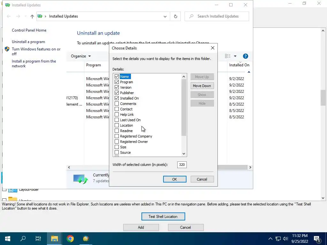Click the updates list left scroll arrow
This screenshot has width=327, height=245.
click(69, 167)
